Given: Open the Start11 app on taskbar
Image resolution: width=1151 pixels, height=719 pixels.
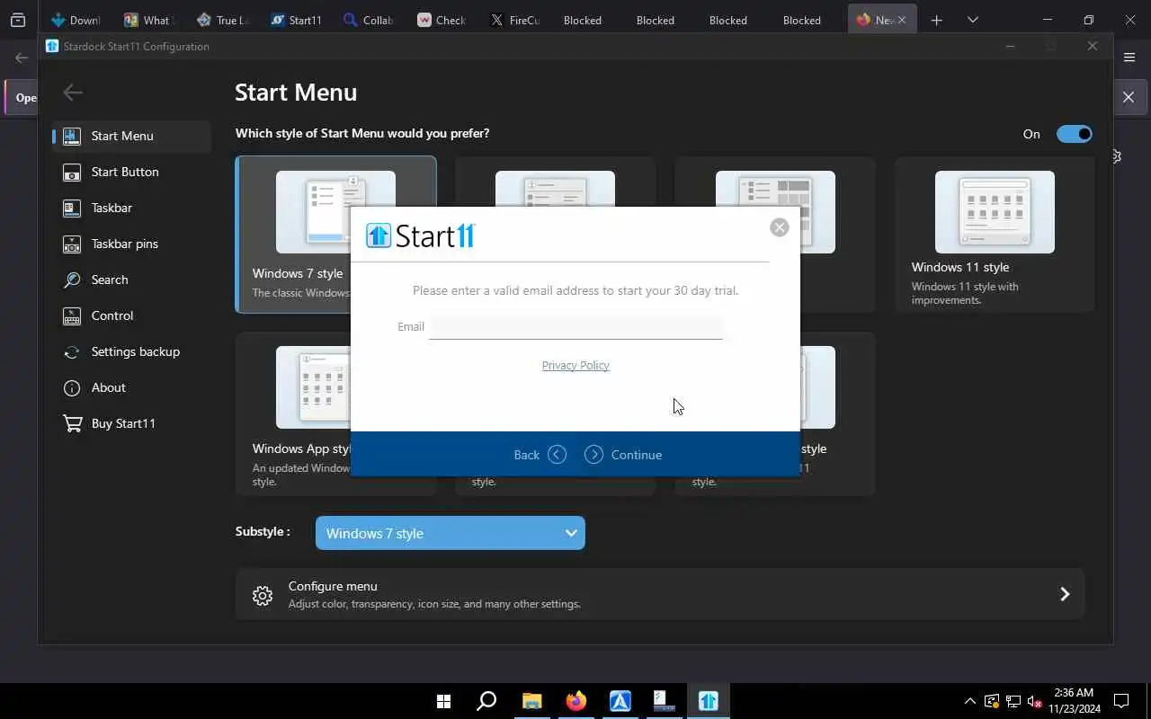Looking at the screenshot, I should 709,701.
